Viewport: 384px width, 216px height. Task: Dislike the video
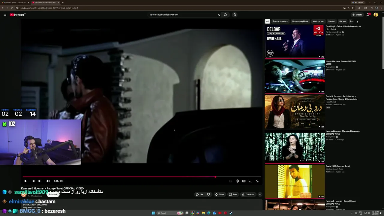(x=208, y=194)
